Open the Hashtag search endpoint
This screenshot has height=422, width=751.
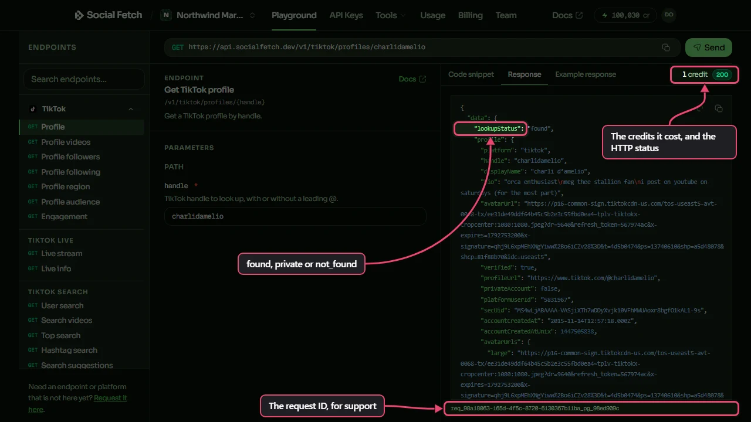[x=82, y=350]
